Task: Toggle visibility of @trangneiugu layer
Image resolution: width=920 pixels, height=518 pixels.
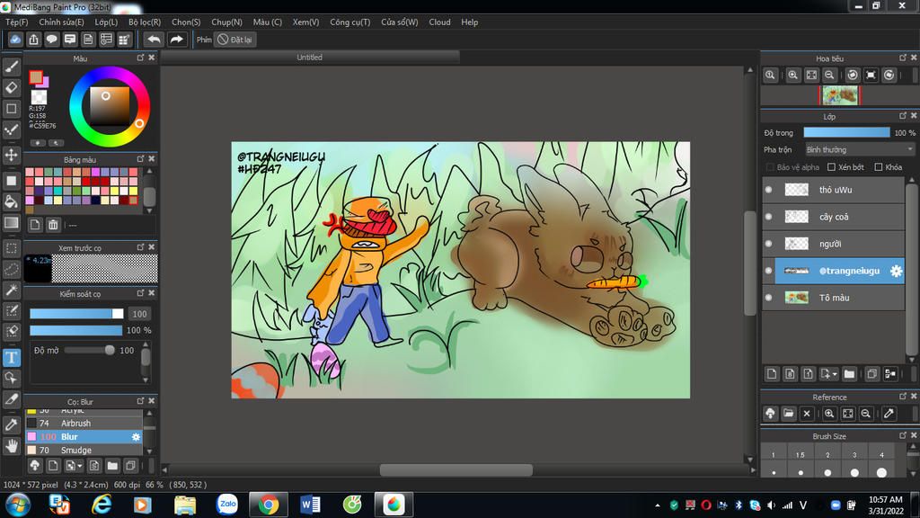Action: point(769,271)
